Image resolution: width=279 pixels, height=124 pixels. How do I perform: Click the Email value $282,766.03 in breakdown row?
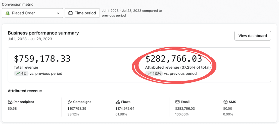185,108
